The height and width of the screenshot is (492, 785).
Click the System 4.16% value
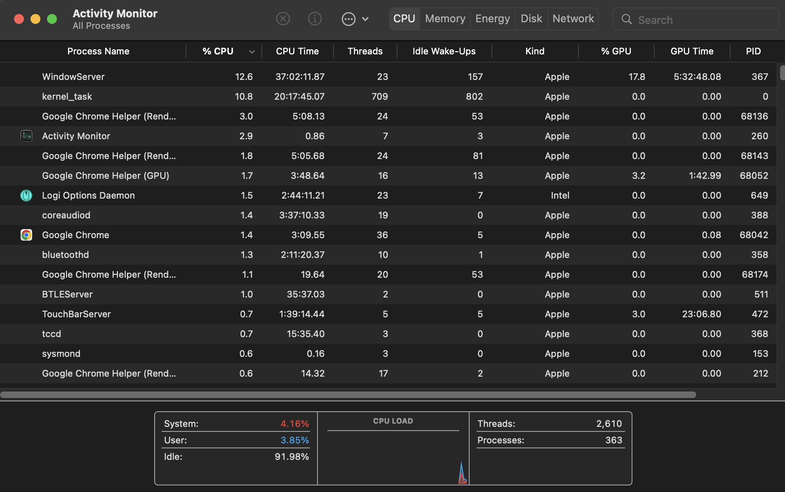pos(295,424)
